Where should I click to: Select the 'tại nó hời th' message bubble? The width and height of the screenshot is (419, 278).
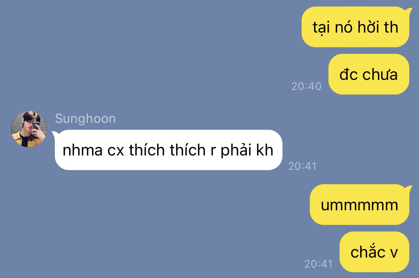(355, 27)
